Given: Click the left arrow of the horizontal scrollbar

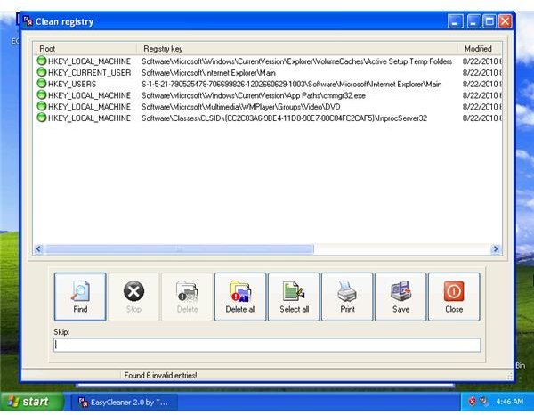Looking at the screenshot, I should [38, 249].
